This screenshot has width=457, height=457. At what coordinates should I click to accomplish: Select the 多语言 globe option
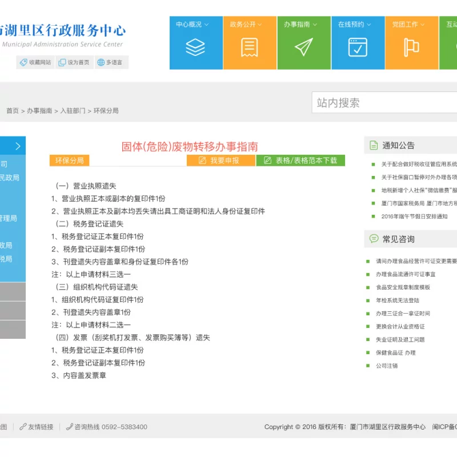tap(109, 62)
